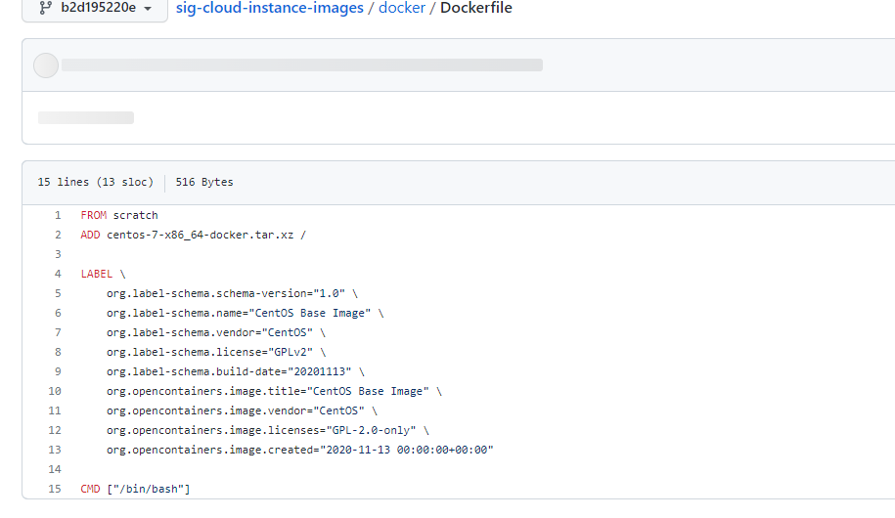
Task: Select line number 1
Action: click(58, 215)
